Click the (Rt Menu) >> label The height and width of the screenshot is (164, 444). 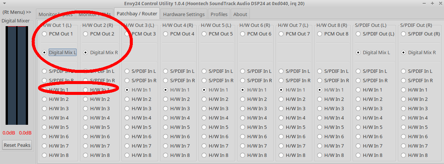17,12
